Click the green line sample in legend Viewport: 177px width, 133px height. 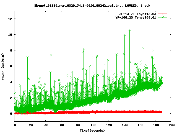(x=163, y=17)
